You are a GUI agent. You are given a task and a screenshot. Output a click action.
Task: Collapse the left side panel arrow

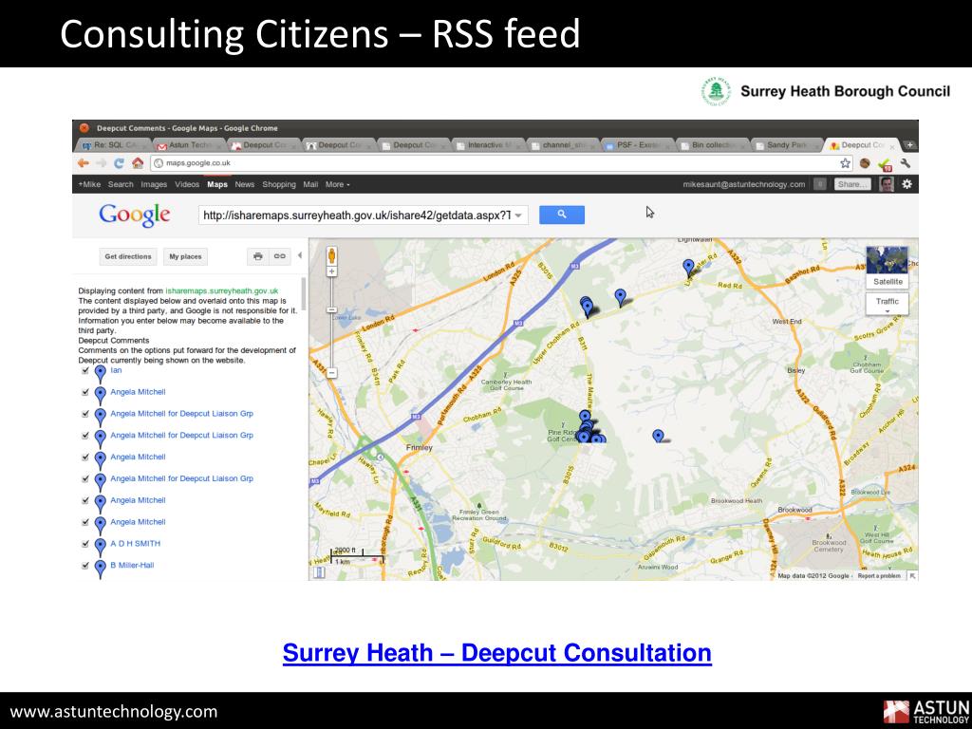(x=299, y=255)
